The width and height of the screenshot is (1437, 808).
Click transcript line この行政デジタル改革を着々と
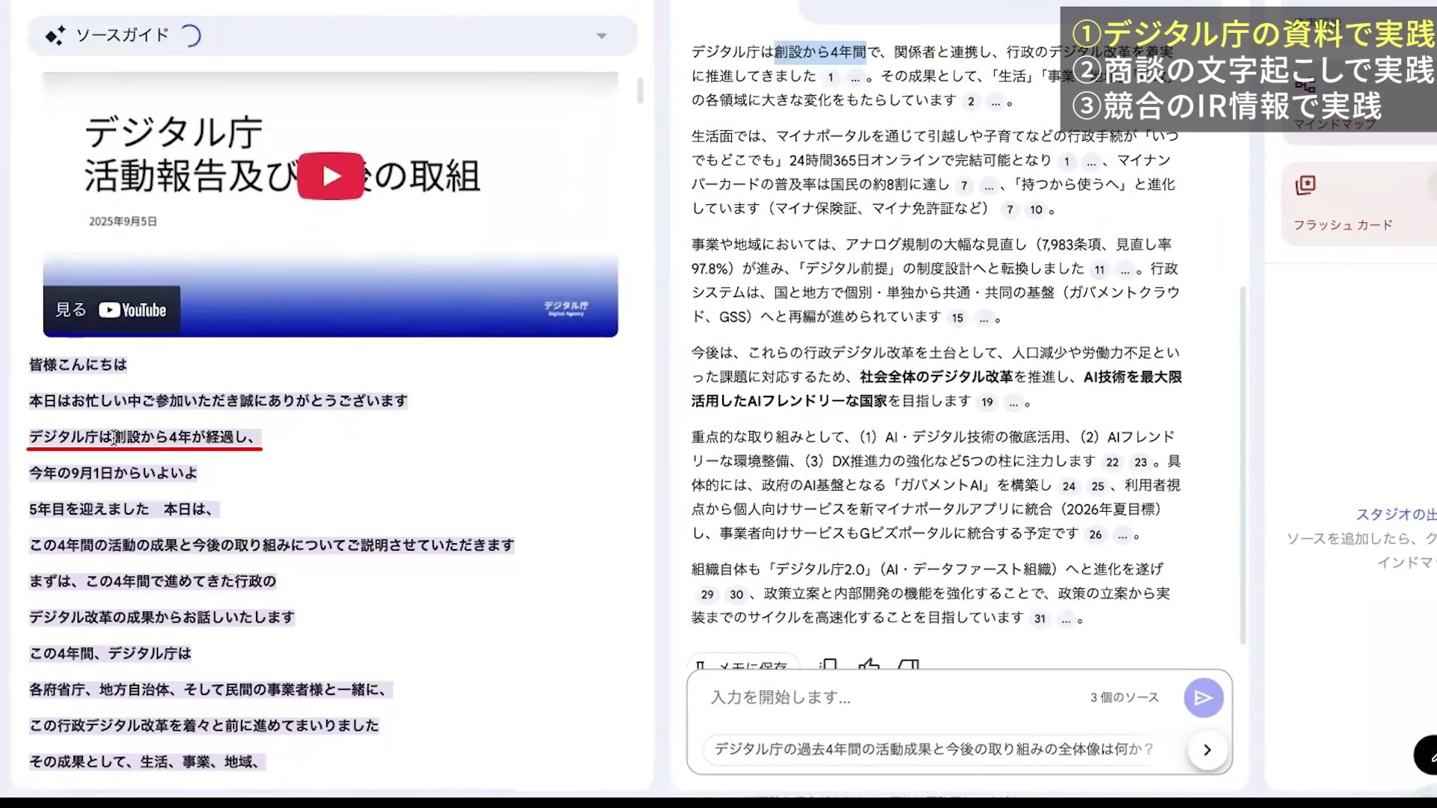click(204, 726)
